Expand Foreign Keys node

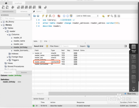[x=8, y=57]
